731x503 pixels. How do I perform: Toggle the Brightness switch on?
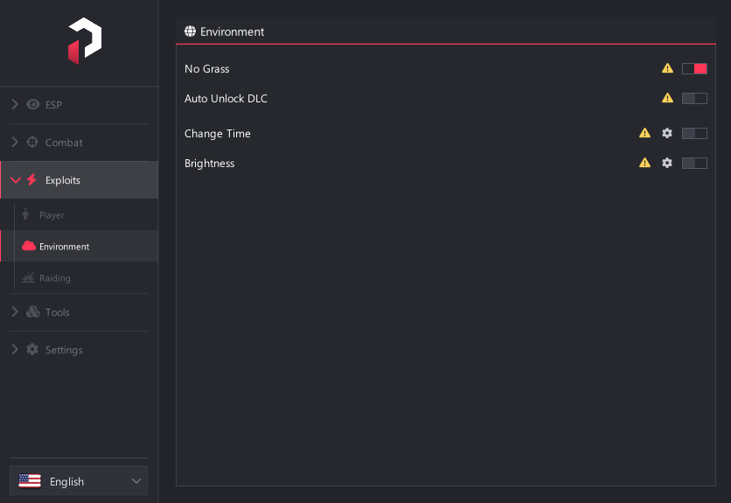[x=694, y=163]
